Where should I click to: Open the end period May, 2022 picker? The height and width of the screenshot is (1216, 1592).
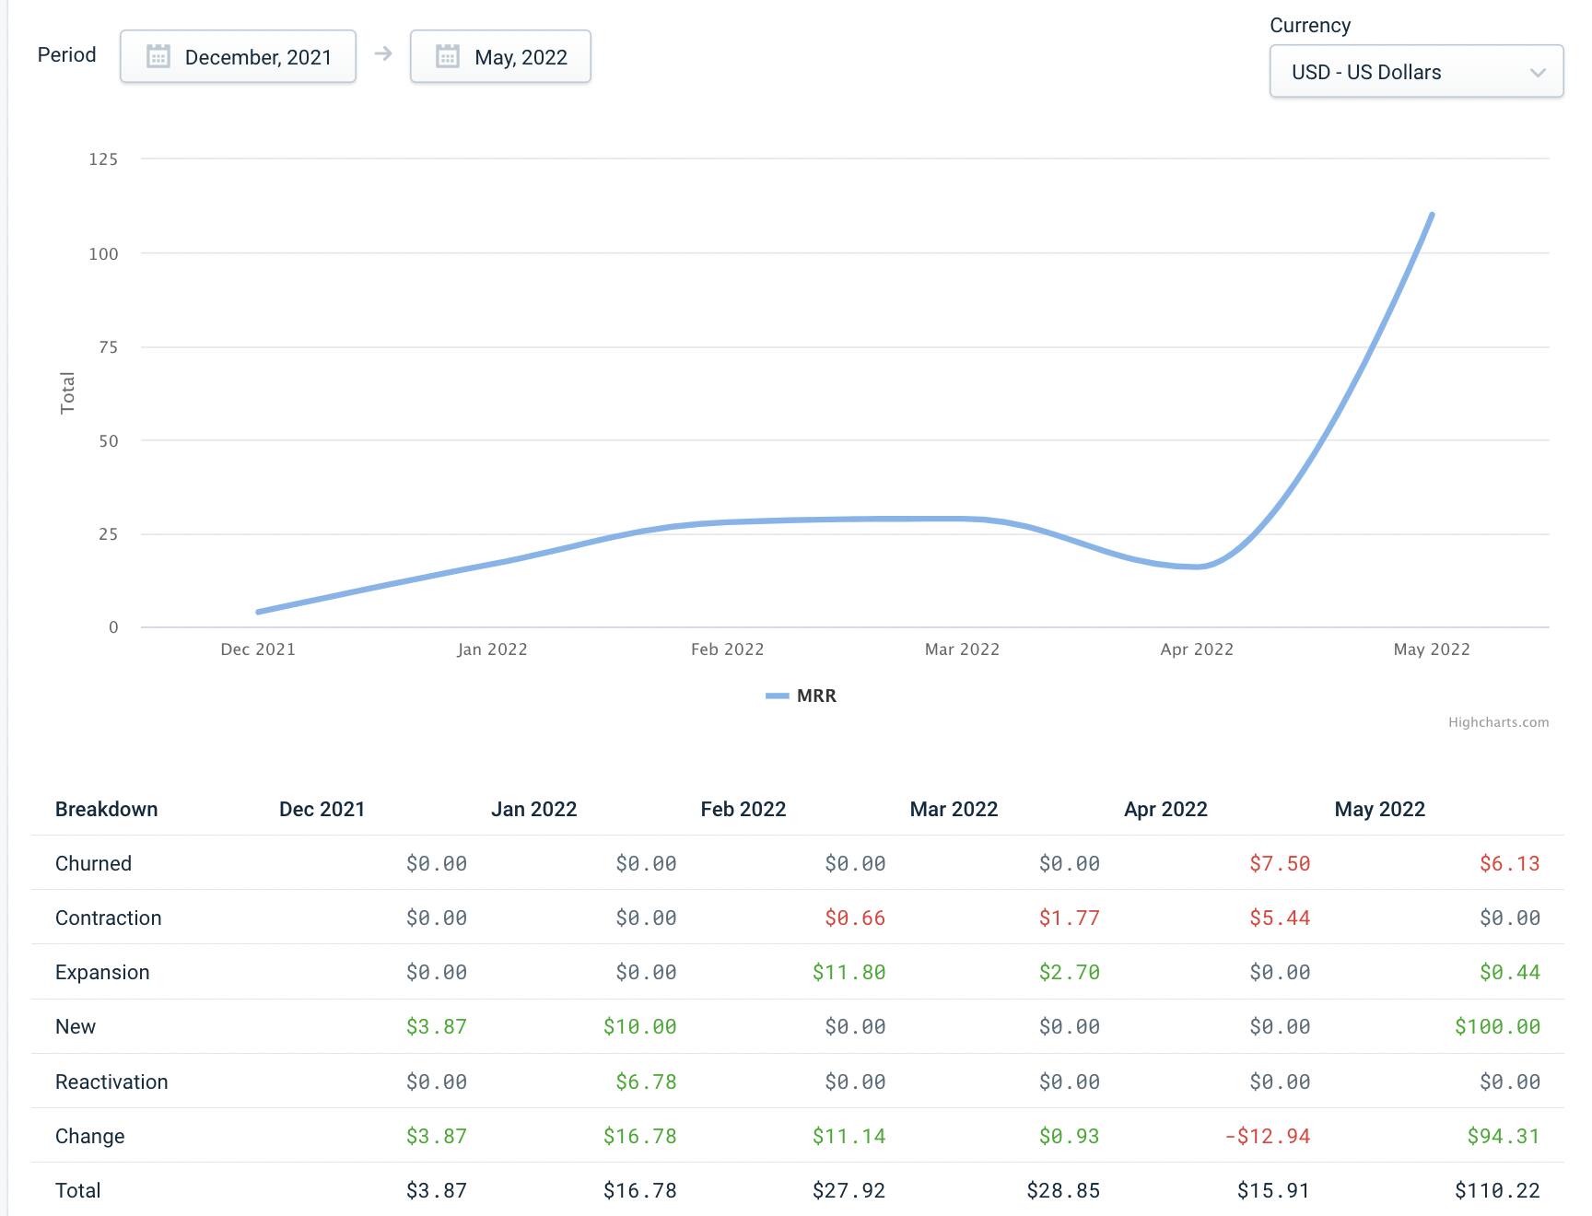[x=500, y=57]
